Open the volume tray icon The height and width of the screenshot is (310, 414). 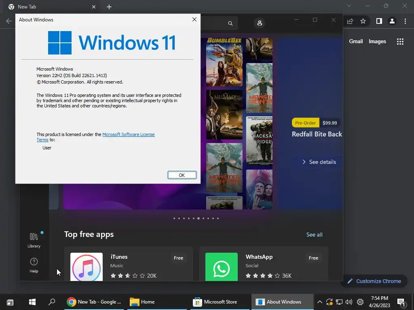pyautogui.click(x=349, y=302)
